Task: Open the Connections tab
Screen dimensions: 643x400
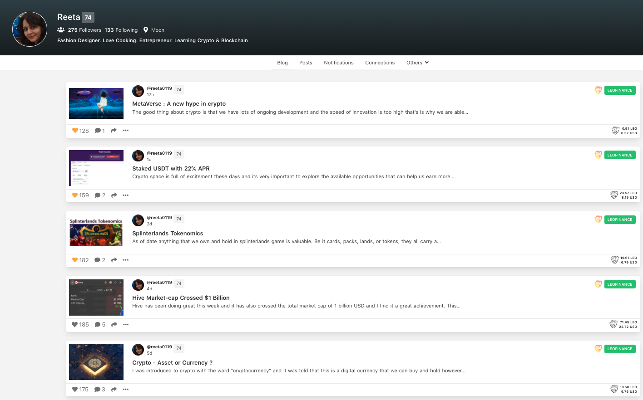Action: click(380, 63)
